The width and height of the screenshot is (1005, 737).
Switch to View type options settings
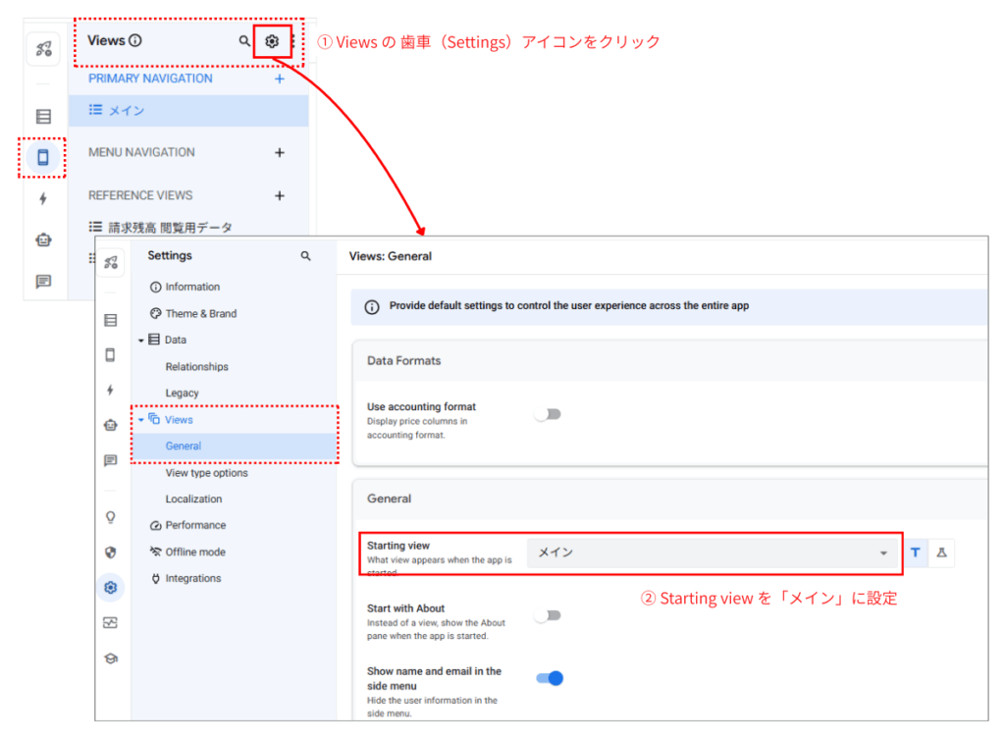(x=209, y=472)
